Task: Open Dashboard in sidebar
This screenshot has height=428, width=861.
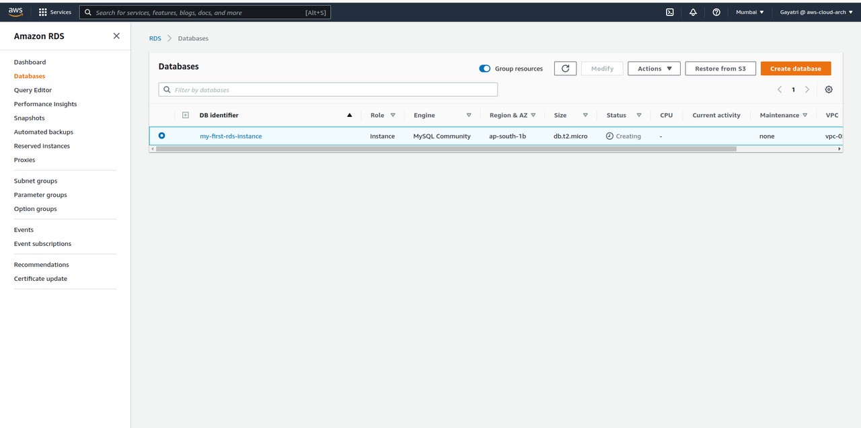Action: pyautogui.click(x=30, y=62)
